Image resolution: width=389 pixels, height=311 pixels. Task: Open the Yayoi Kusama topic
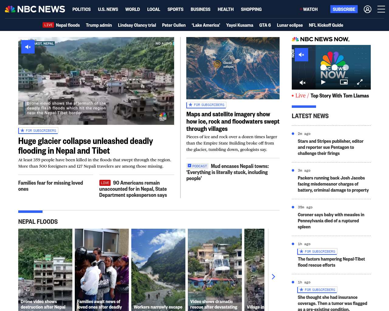pyautogui.click(x=239, y=25)
